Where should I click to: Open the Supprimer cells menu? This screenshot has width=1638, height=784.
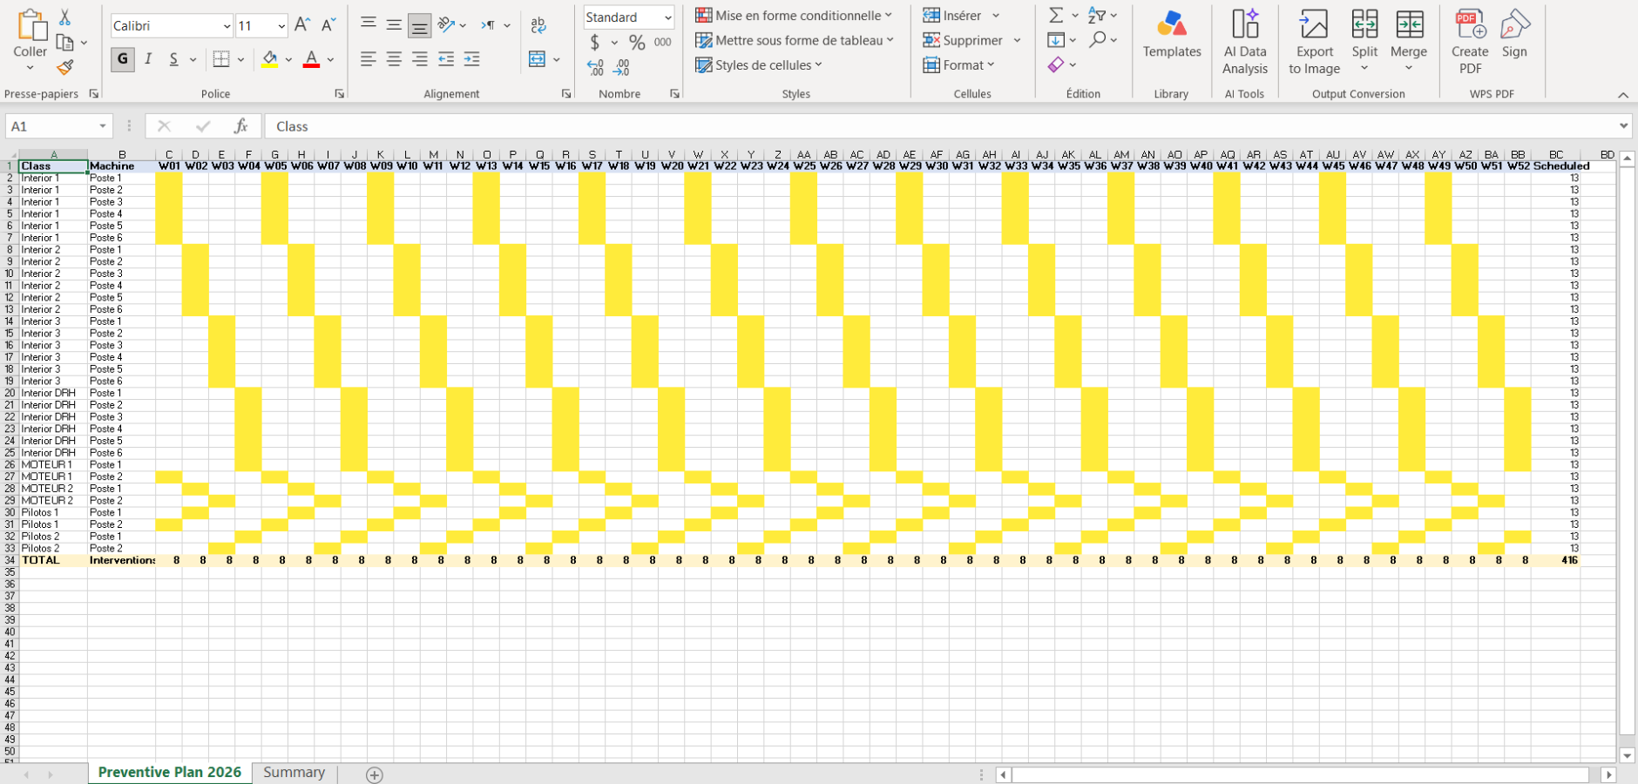[971, 40]
